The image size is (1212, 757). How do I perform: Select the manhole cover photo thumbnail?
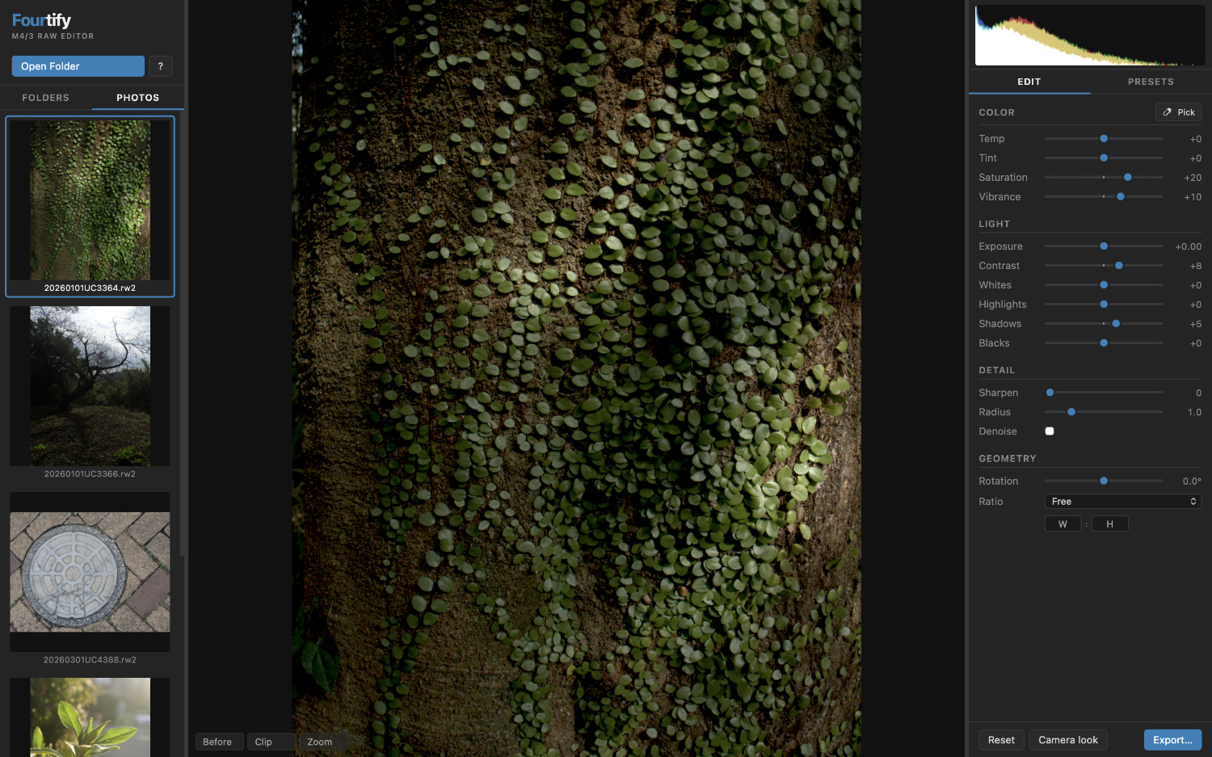90,572
